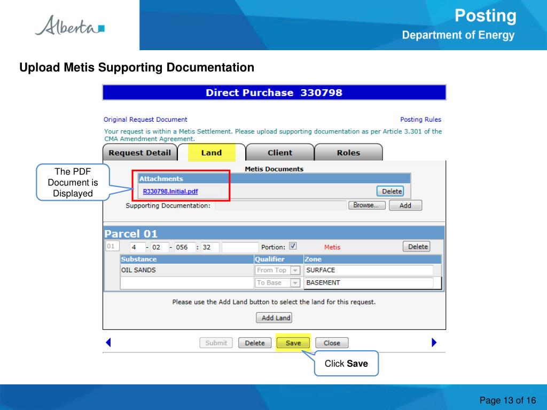
Task: Close the request form
Action: tap(332, 343)
